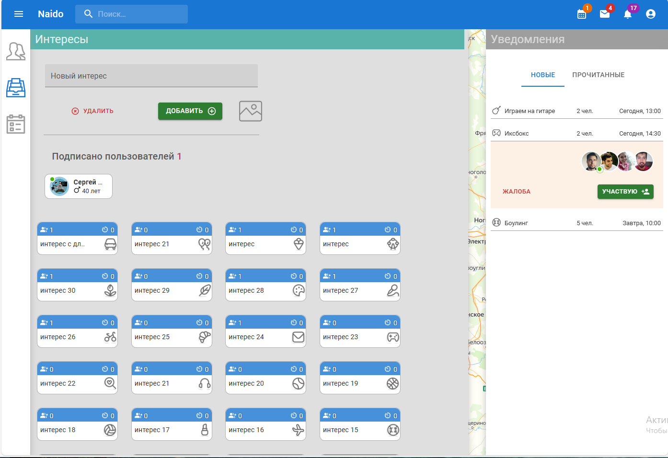Open the 'интерес 18' card
The height and width of the screenshot is (458, 668).
click(77, 424)
